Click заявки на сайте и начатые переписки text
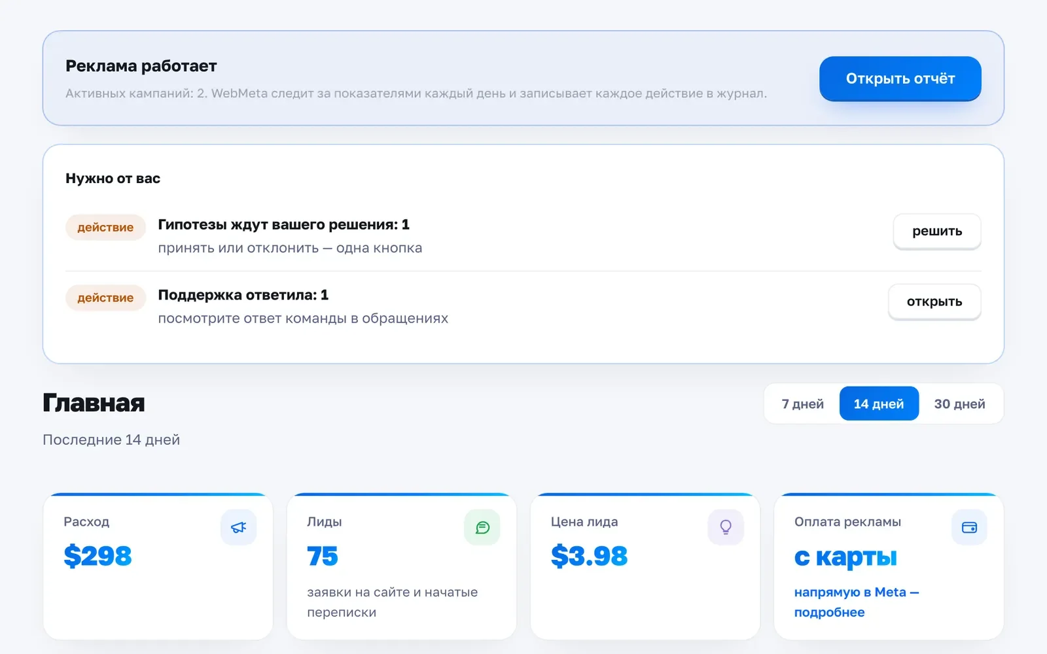Viewport: 1047px width, 654px height. click(x=393, y=602)
